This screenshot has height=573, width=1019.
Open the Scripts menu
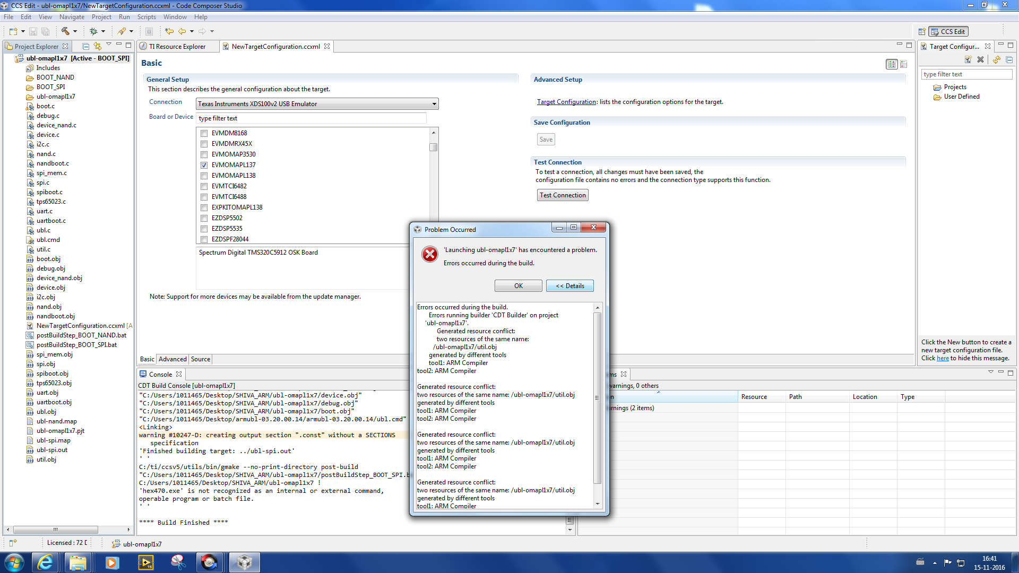146,17
